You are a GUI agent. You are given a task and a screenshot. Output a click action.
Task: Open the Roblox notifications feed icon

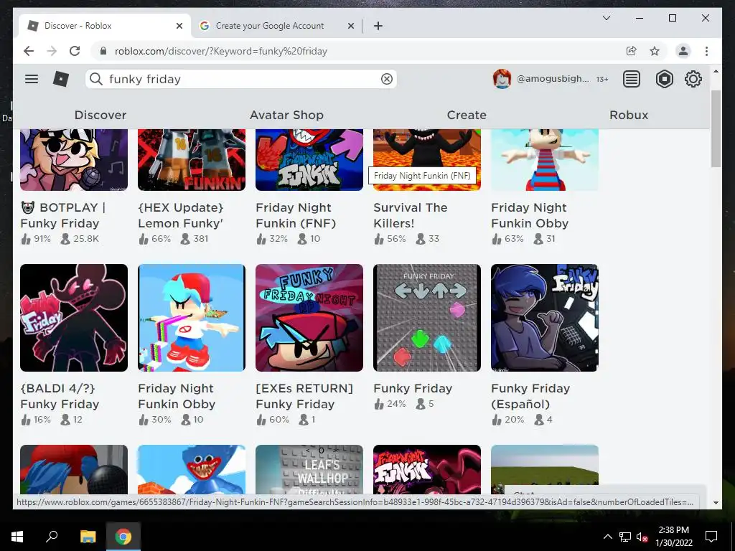tap(632, 79)
